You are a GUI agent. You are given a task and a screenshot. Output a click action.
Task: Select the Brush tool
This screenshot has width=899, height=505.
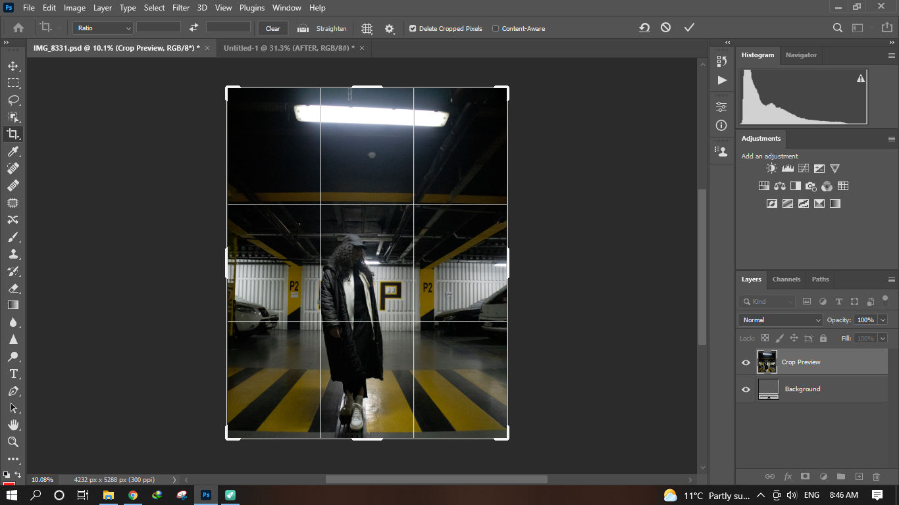click(x=13, y=237)
